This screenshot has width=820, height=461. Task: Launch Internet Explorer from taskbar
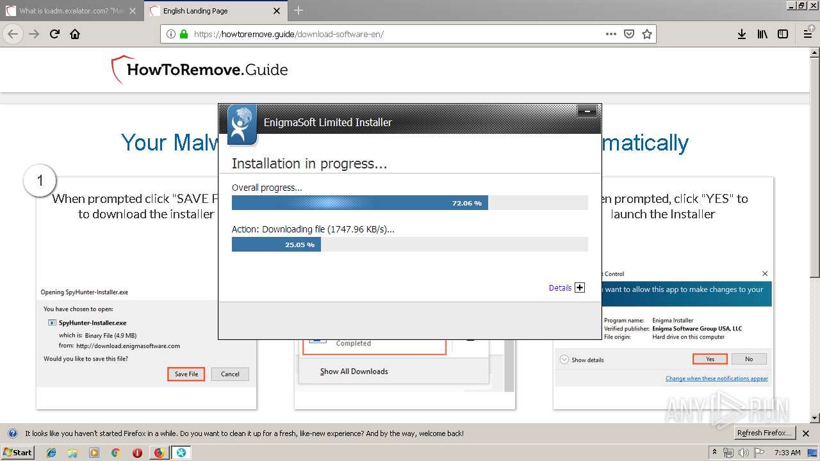[51, 453]
